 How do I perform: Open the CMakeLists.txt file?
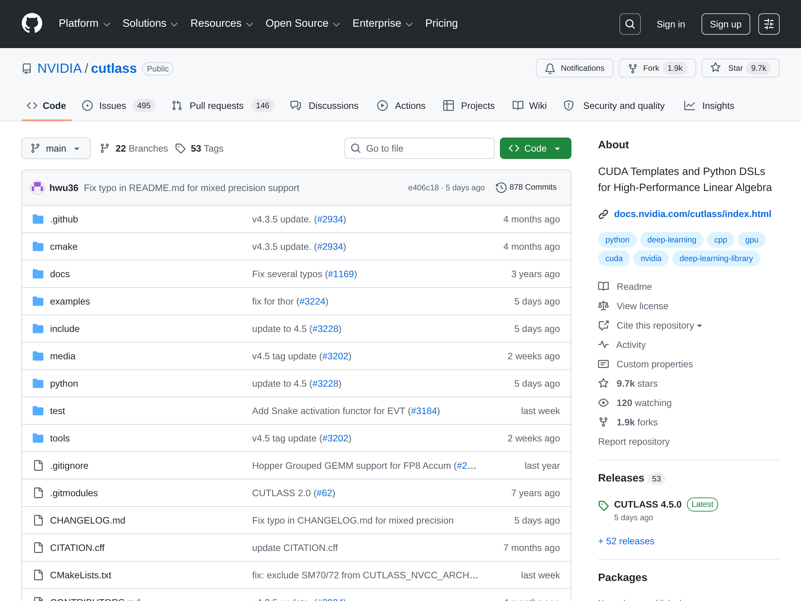[80, 575]
